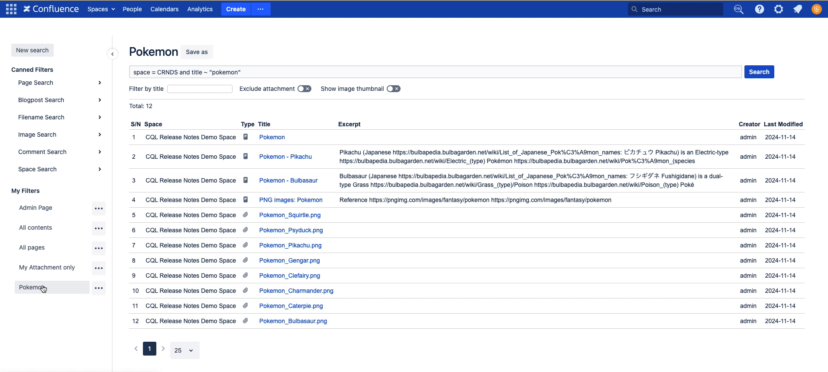
Task: Open the Spaces menu
Action: pyautogui.click(x=101, y=9)
